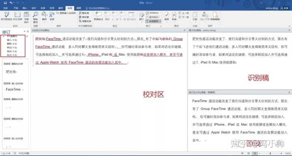Adjust the zoom slider in the status bar
This screenshot has height=156, width=292.
[x=270, y=154]
